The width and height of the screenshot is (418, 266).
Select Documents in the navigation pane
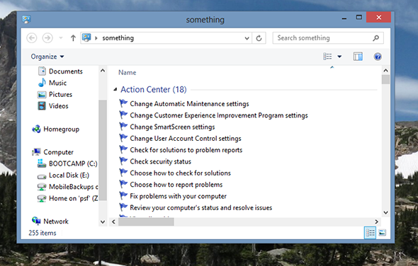[66, 71]
